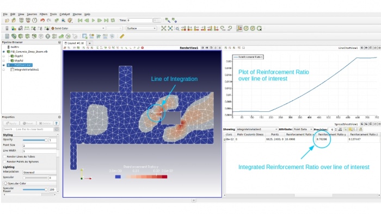
Task: Click the Calculator filter icon
Action: coord(7,36)
